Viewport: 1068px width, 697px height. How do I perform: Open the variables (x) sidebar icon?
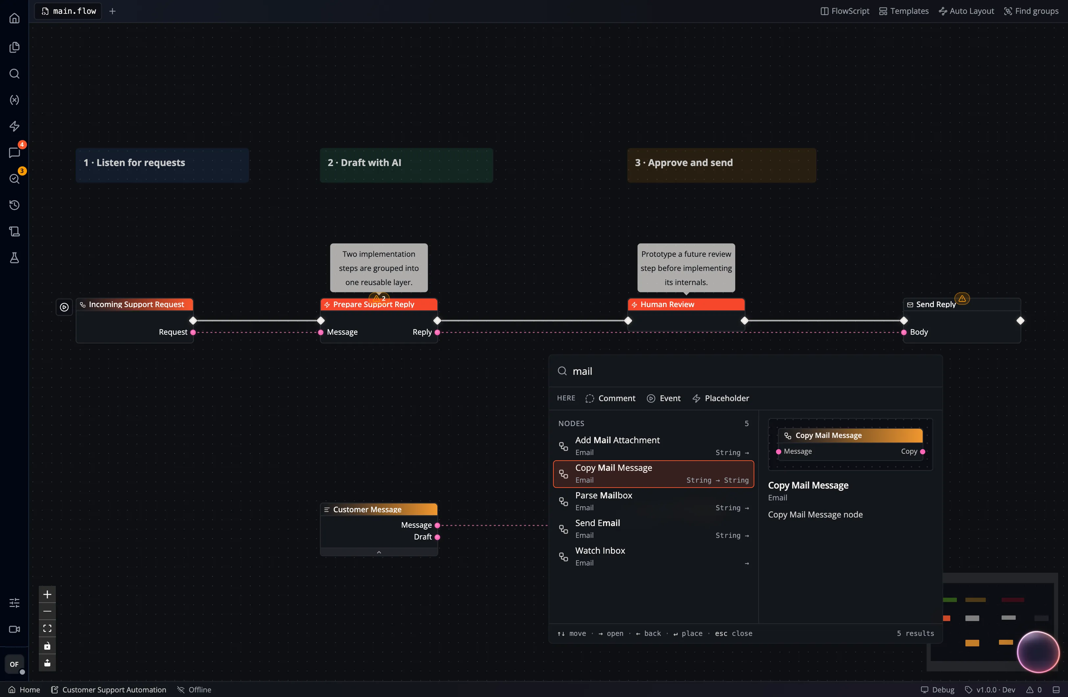14,100
